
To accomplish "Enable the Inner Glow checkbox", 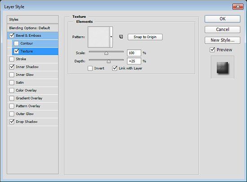I will (x=12, y=75).
